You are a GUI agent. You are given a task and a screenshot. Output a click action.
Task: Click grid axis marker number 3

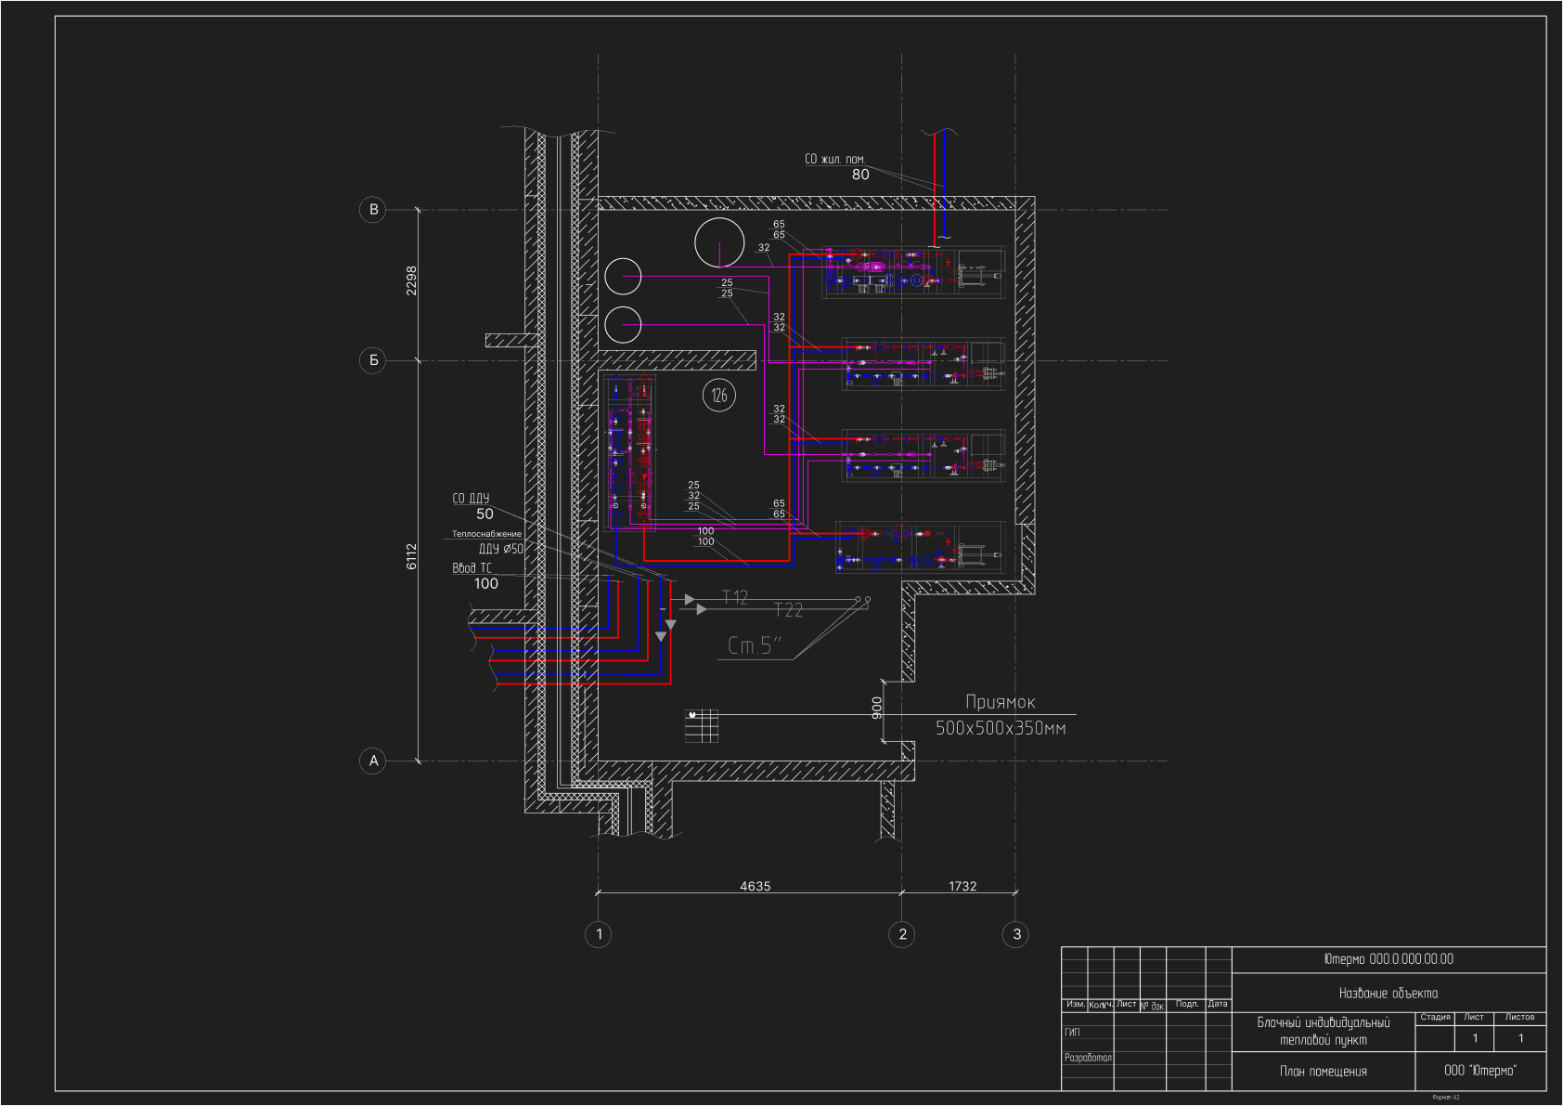click(x=1016, y=934)
